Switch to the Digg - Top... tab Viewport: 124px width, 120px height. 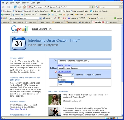pos(44,22)
